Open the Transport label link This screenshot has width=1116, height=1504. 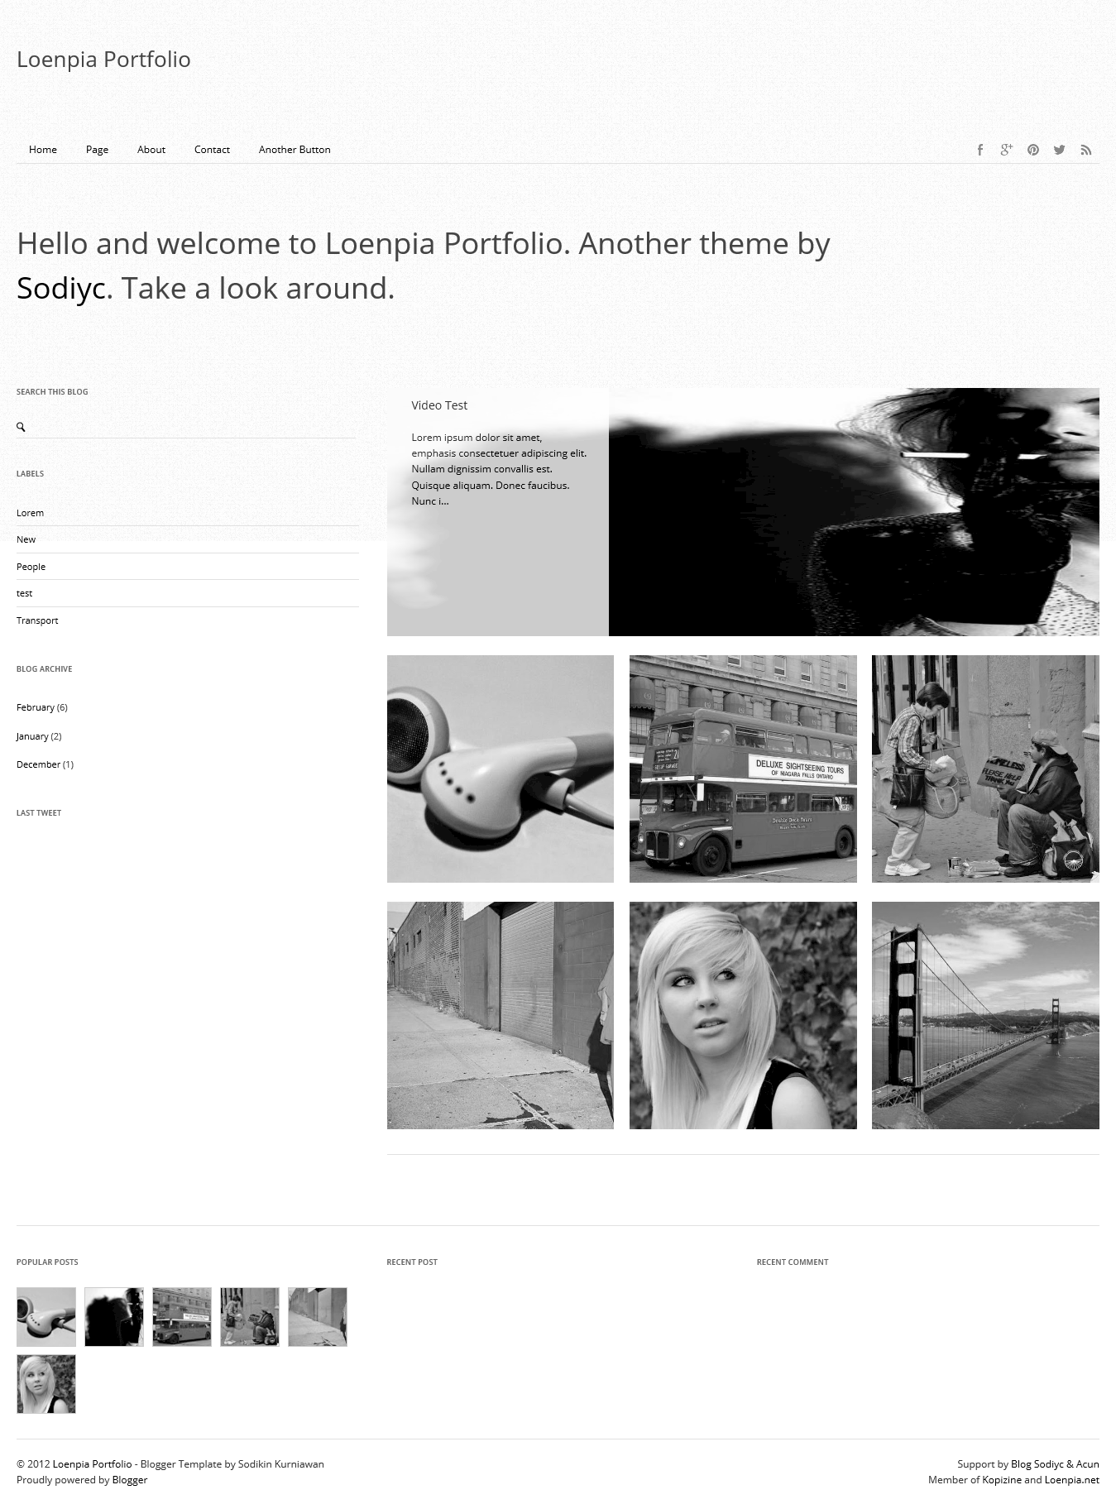point(37,620)
